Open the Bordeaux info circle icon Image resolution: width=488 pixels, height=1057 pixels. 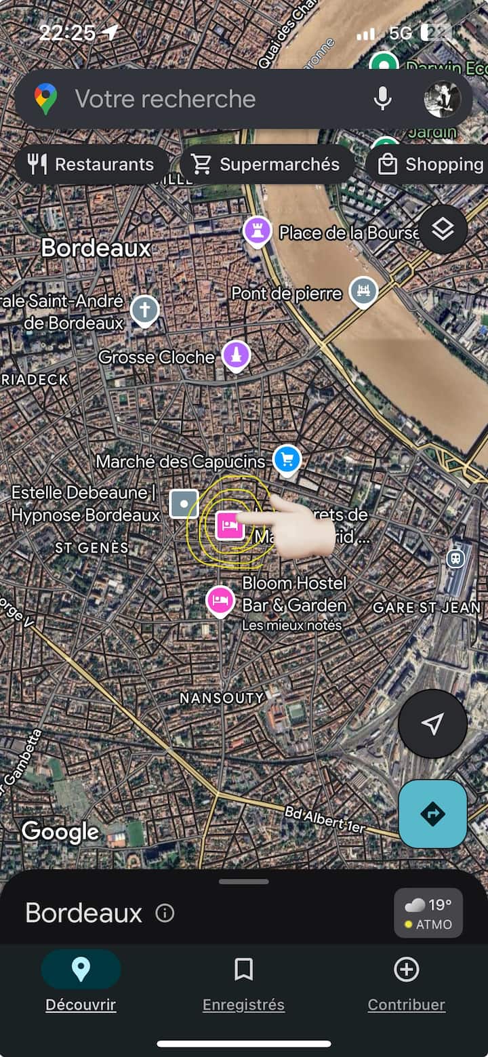[x=165, y=913]
